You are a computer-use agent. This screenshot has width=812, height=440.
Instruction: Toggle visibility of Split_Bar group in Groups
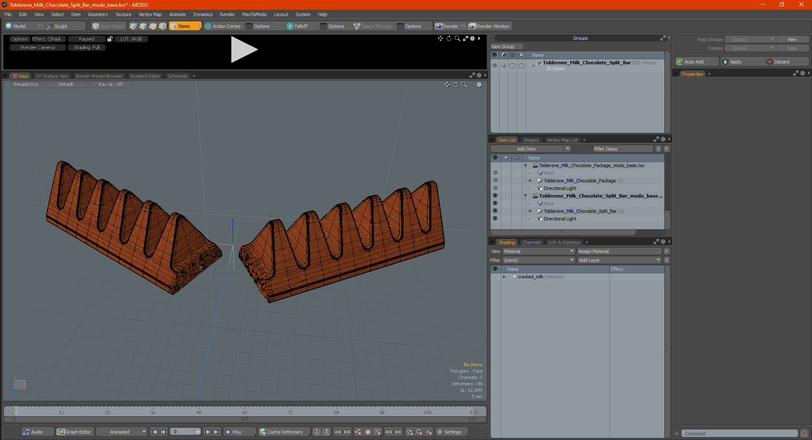point(494,66)
